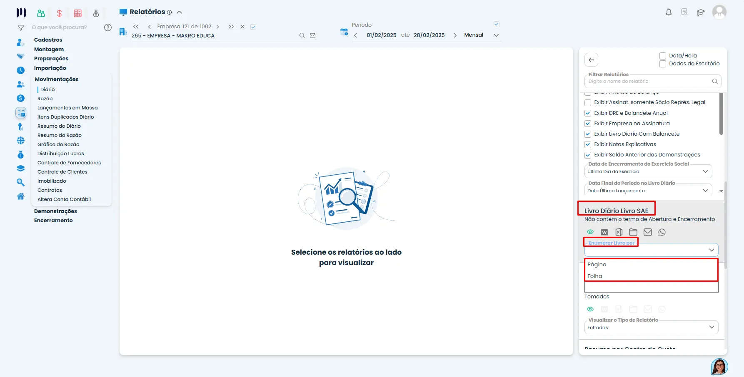Focus the Filtrar Relatórios search field
The image size is (744, 377).
click(652, 82)
